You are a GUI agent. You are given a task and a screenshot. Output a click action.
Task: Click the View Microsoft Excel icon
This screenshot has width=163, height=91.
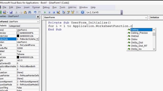(1, 12)
